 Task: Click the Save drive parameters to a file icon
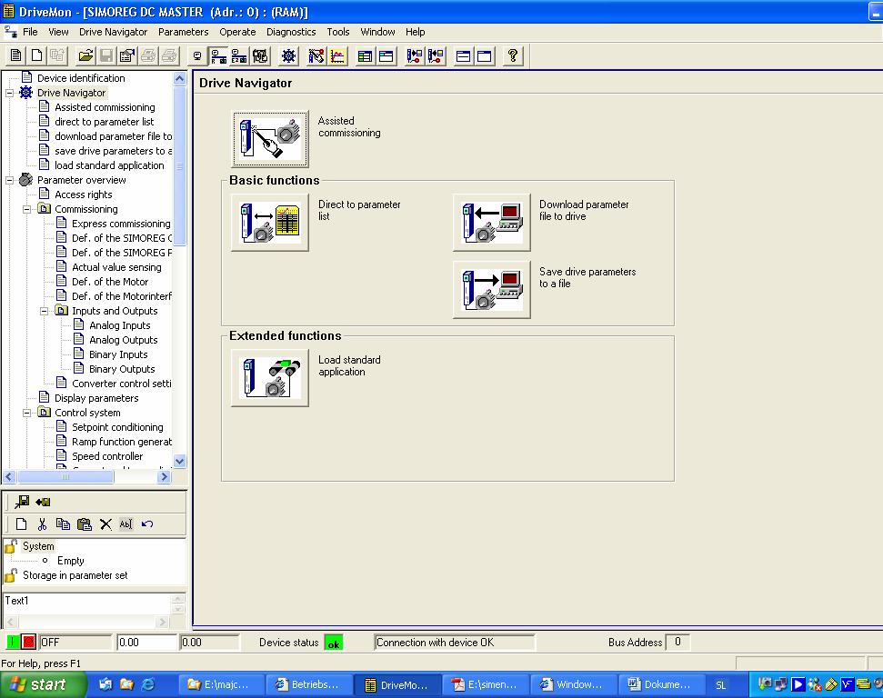(492, 289)
